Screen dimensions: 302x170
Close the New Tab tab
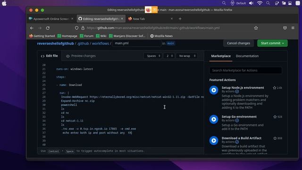click(x=172, y=19)
